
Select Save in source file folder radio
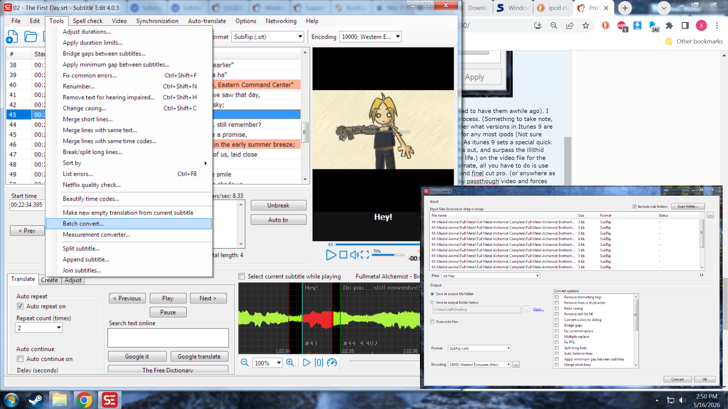(432, 294)
